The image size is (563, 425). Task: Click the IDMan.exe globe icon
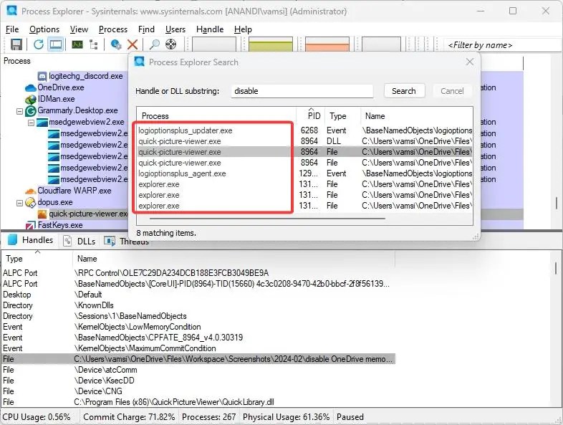tap(31, 99)
